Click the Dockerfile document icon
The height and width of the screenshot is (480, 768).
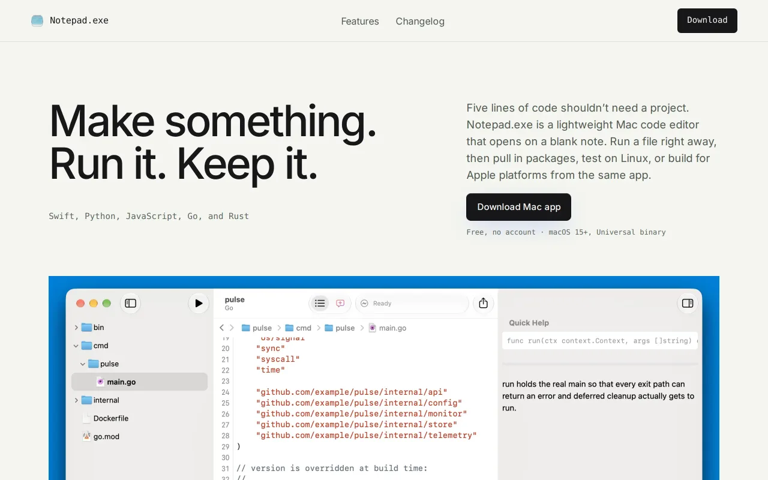point(87,418)
